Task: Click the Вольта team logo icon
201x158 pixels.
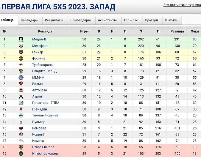Action: pyautogui.click(x=21, y=84)
